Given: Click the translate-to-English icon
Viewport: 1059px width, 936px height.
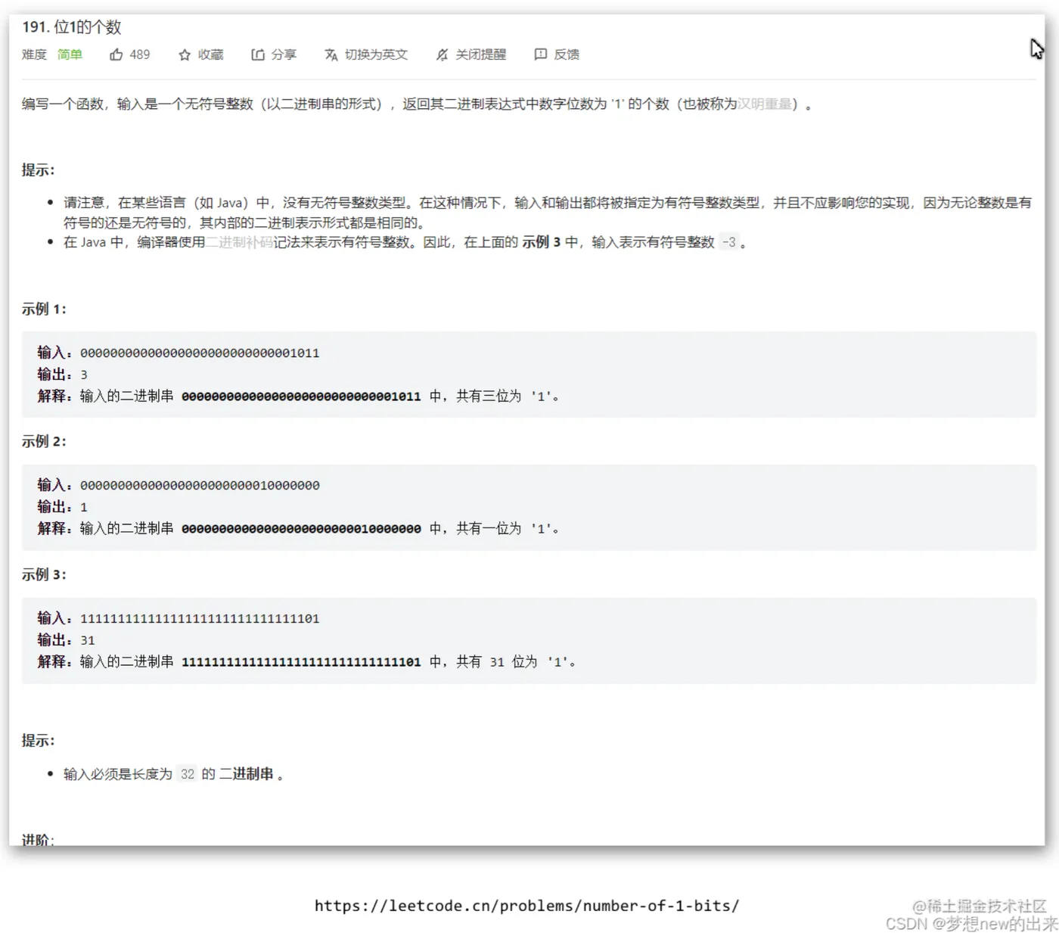Looking at the screenshot, I should click(x=331, y=54).
